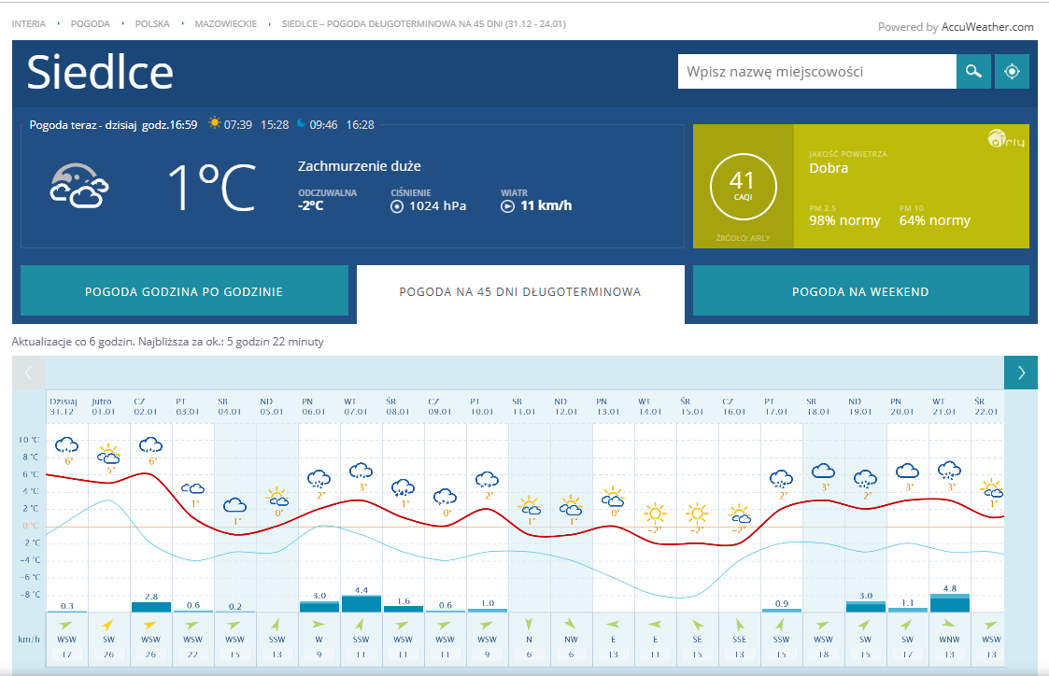
Task: Go to INTERIA breadcrumb link
Action: (29, 23)
